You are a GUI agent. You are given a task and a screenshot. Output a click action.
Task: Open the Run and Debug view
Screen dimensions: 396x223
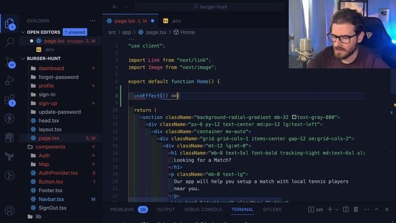(10, 81)
